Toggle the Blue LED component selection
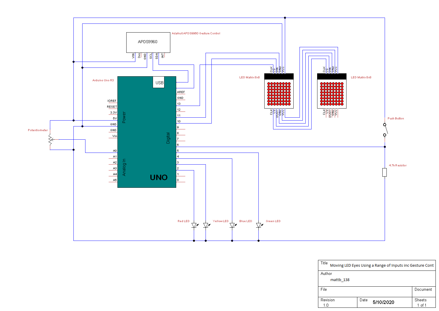The width and height of the screenshot is (439, 311). point(232,226)
